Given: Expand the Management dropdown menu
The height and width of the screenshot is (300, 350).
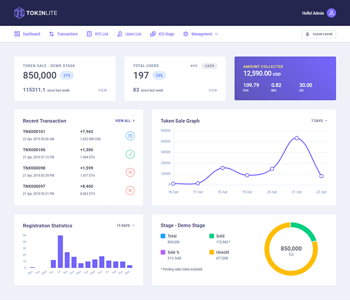Looking at the screenshot, I should [201, 34].
